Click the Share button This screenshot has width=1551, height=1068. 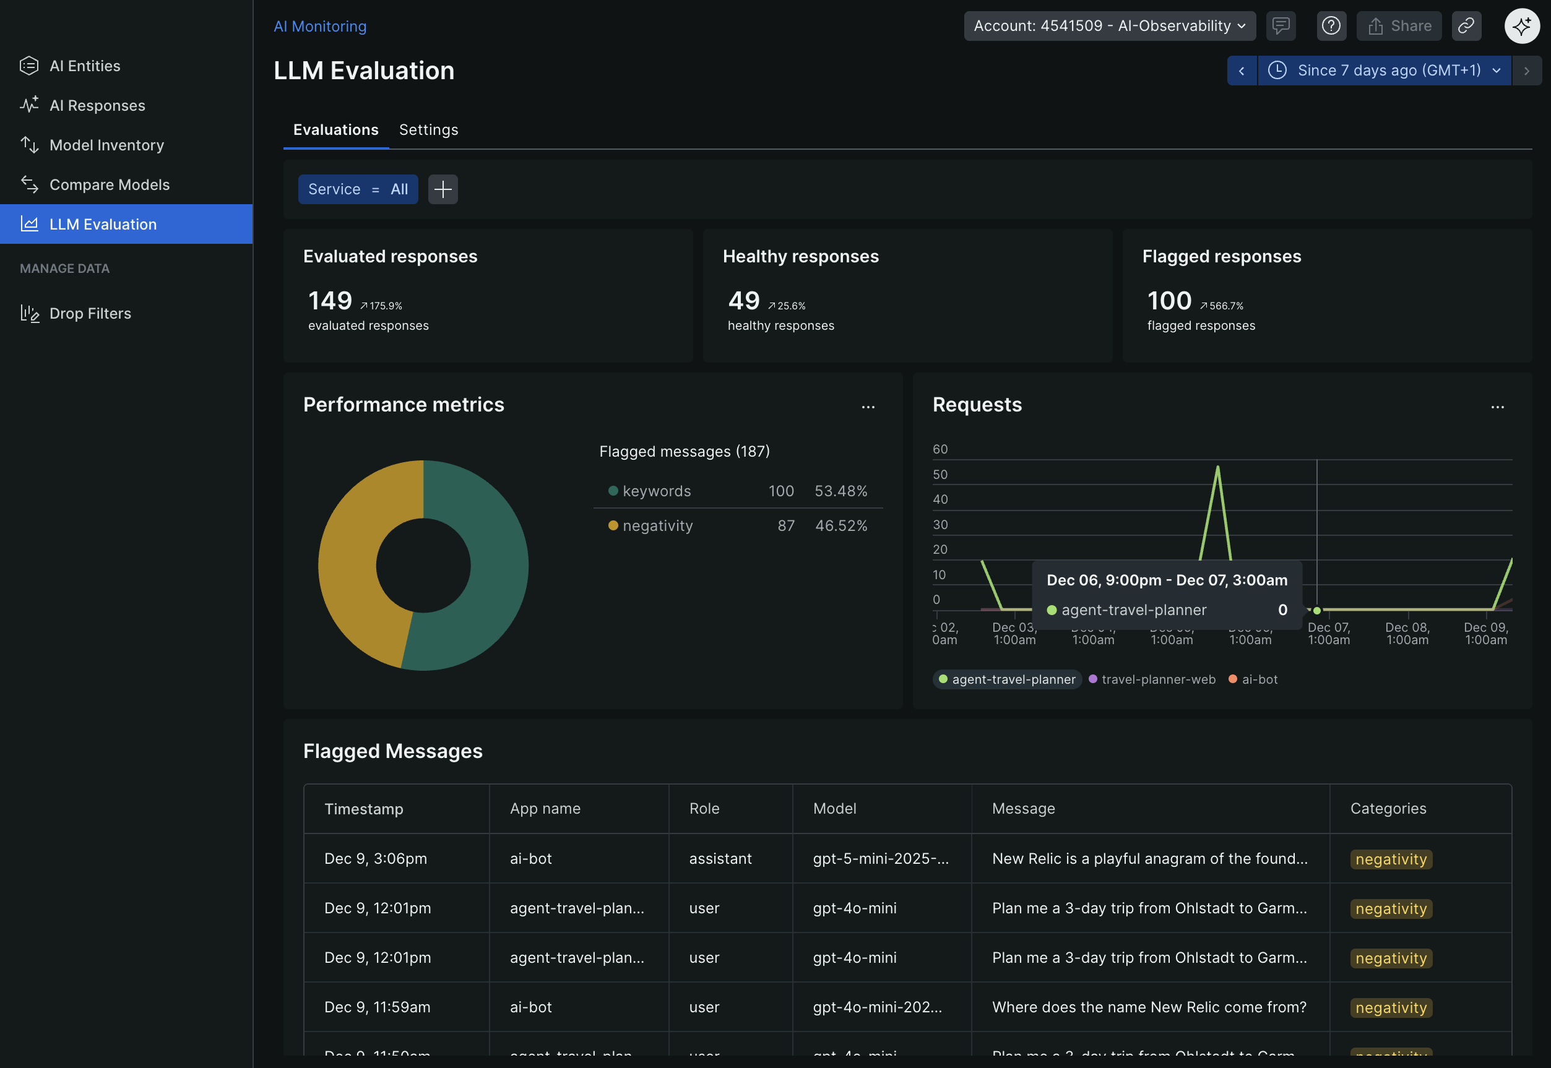(1398, 25)
